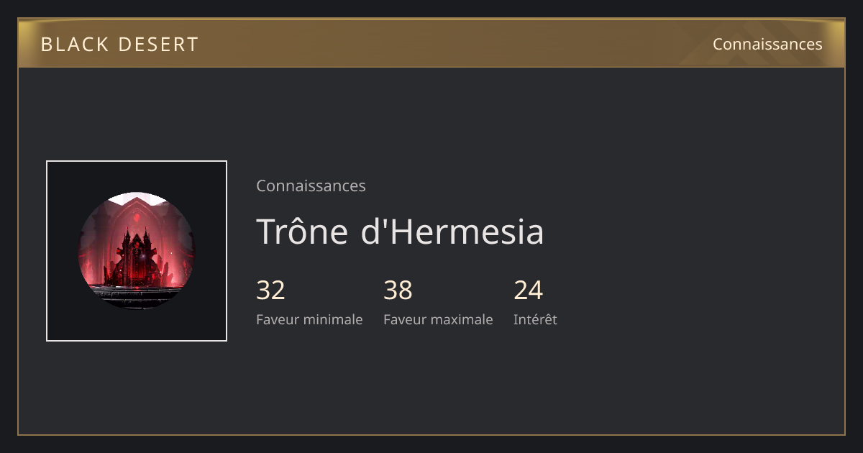The height and width of the screenshot is (453, 863).
Task: Click the BLACK DESERT title logo
Action: click(119, 45)
